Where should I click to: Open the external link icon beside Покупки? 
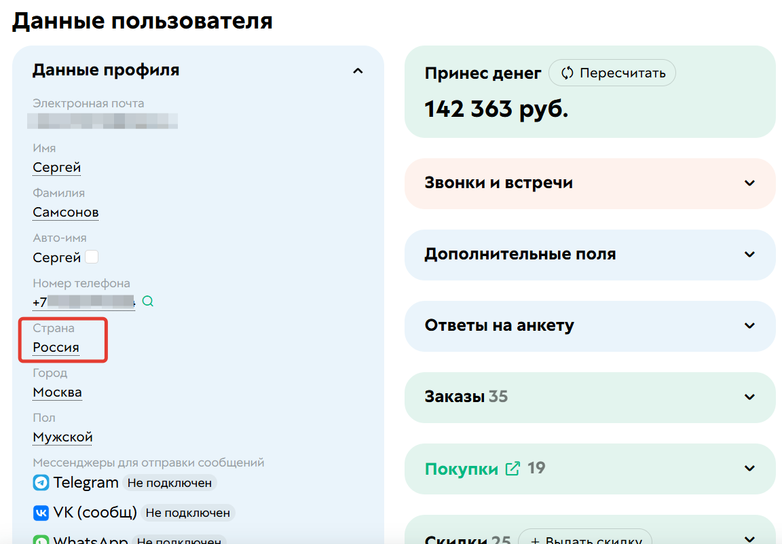coord(513,468)
